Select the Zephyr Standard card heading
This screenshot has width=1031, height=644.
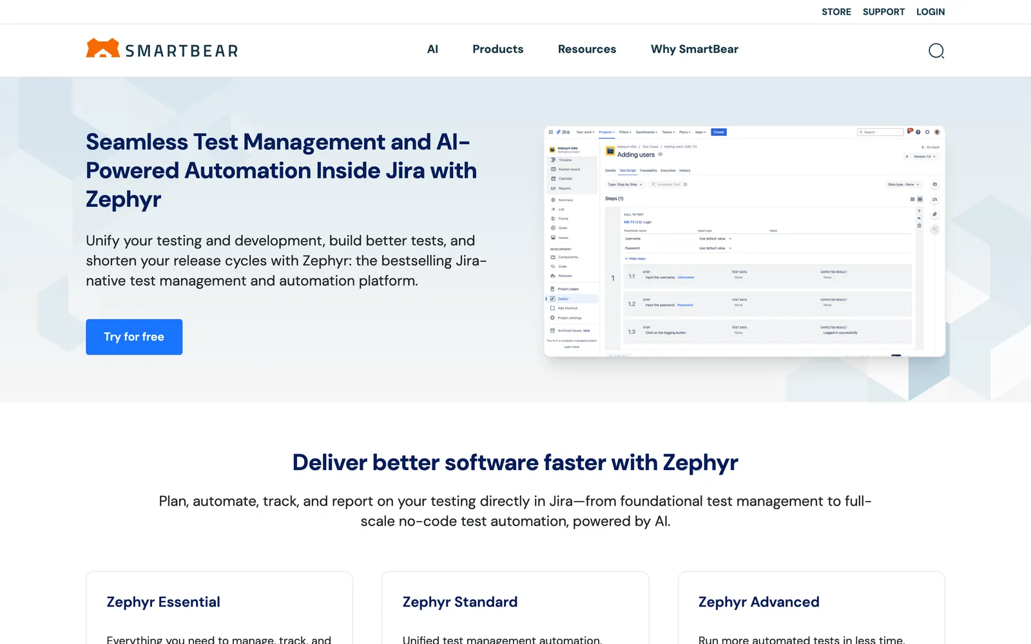pos(460,602)
